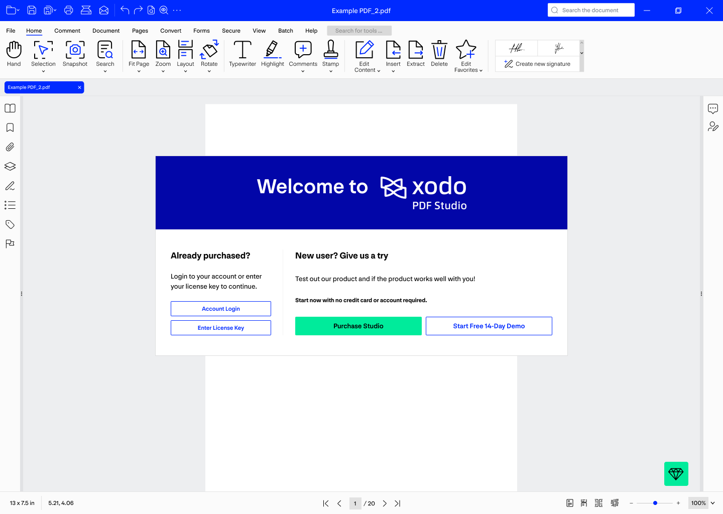This screenshot has height=514, width=723.
Task: Open the Comment menu tab
Action: 67,31
